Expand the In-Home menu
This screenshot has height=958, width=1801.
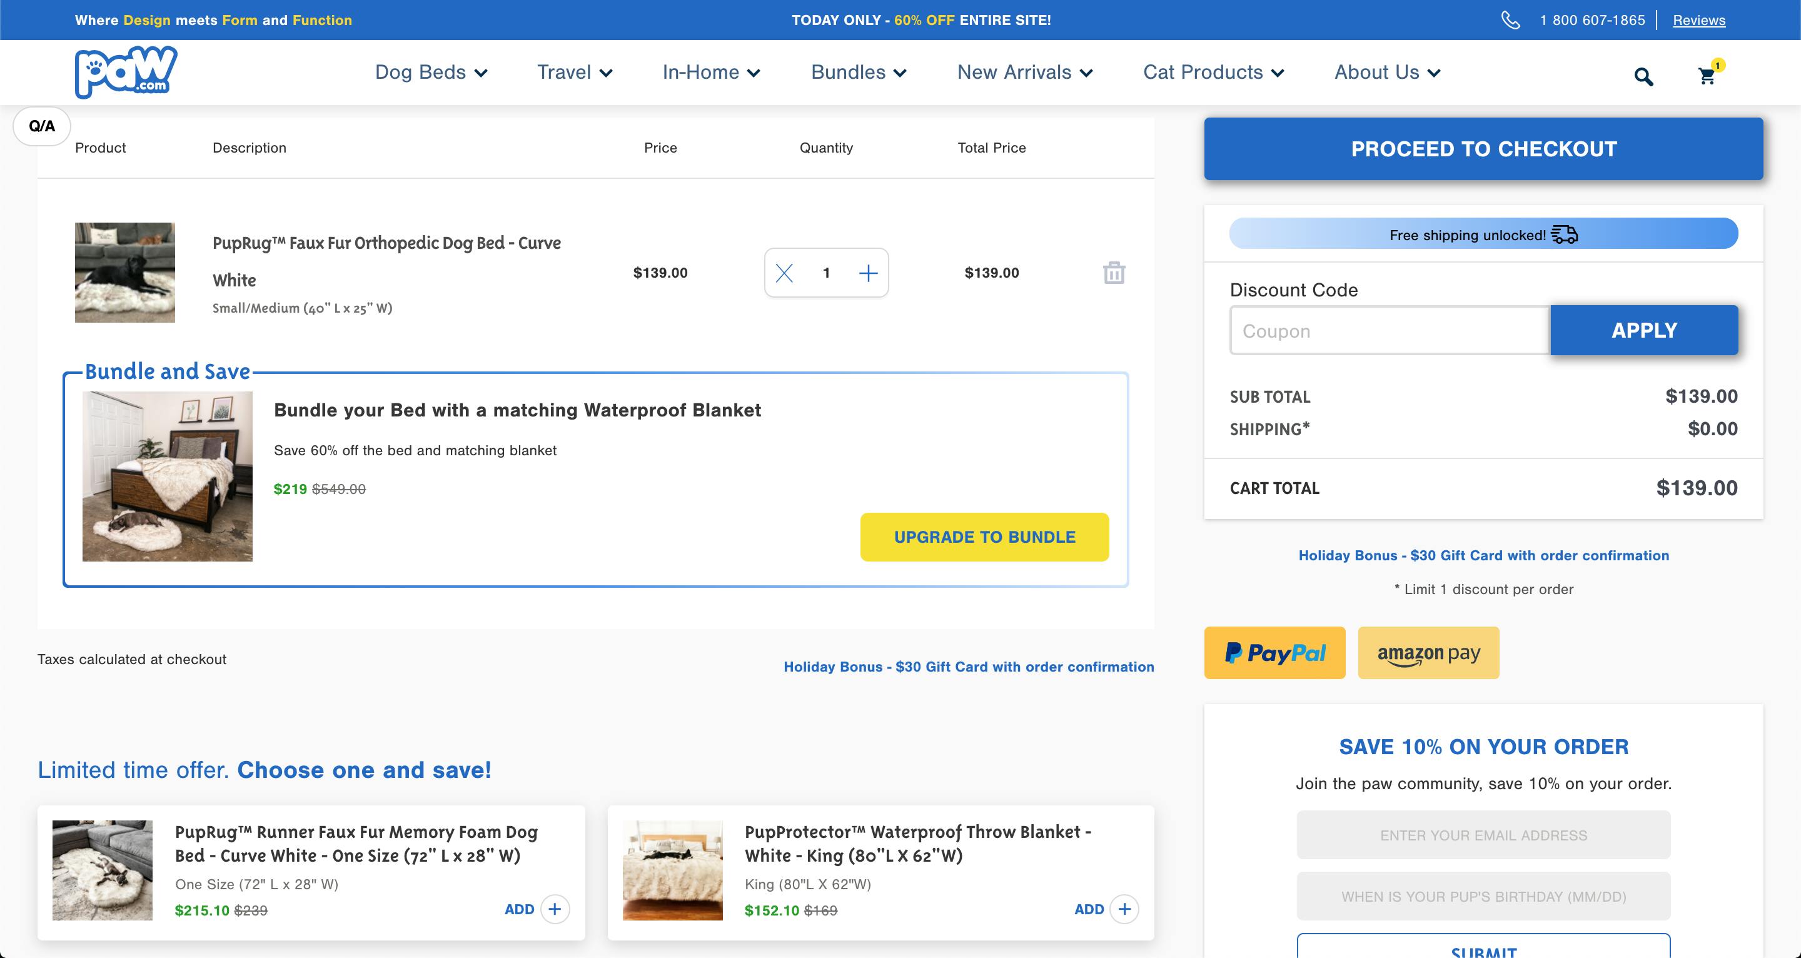pyautogui.click(x=711, y=72)
